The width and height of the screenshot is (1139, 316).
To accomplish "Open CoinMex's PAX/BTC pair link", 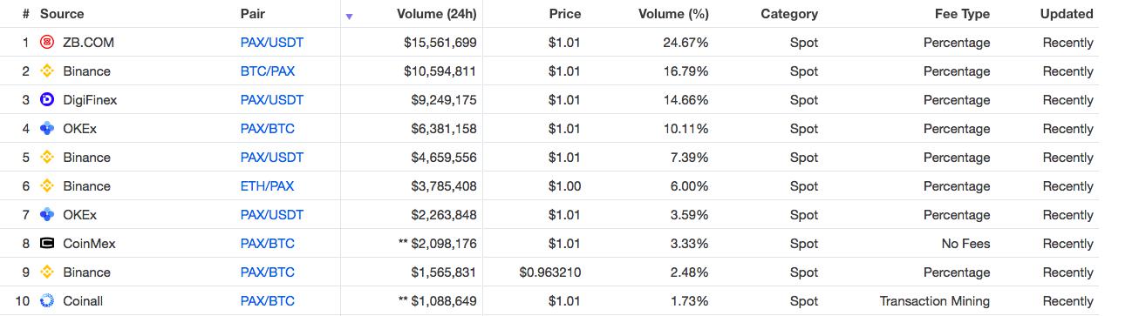I will (268, 244).
